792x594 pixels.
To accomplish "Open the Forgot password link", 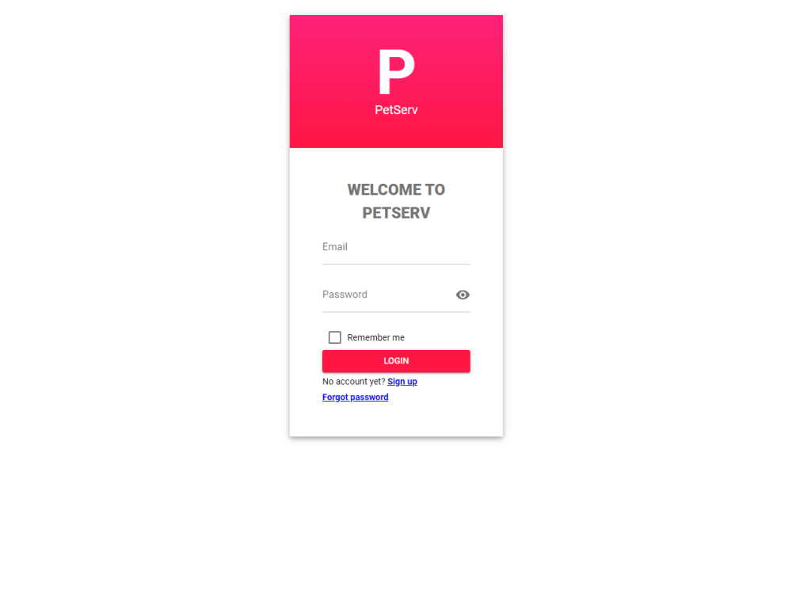I will click(355, 397).
